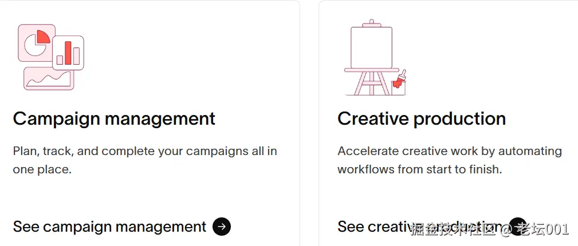Click the knob on top of the easel
Screen dimensions: 578x246
(x=371, y=23)
